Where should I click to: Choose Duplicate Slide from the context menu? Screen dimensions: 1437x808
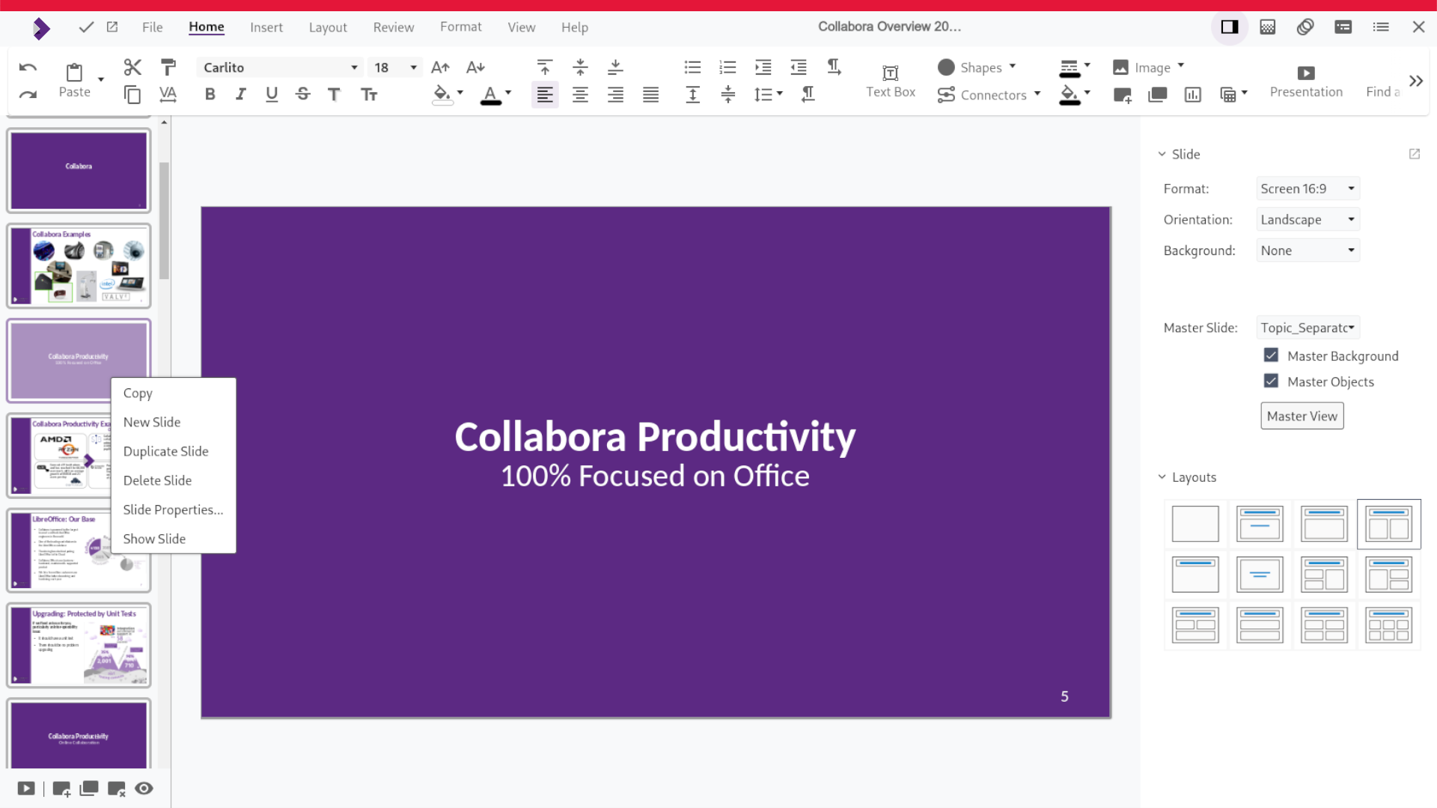click(165, 451)
